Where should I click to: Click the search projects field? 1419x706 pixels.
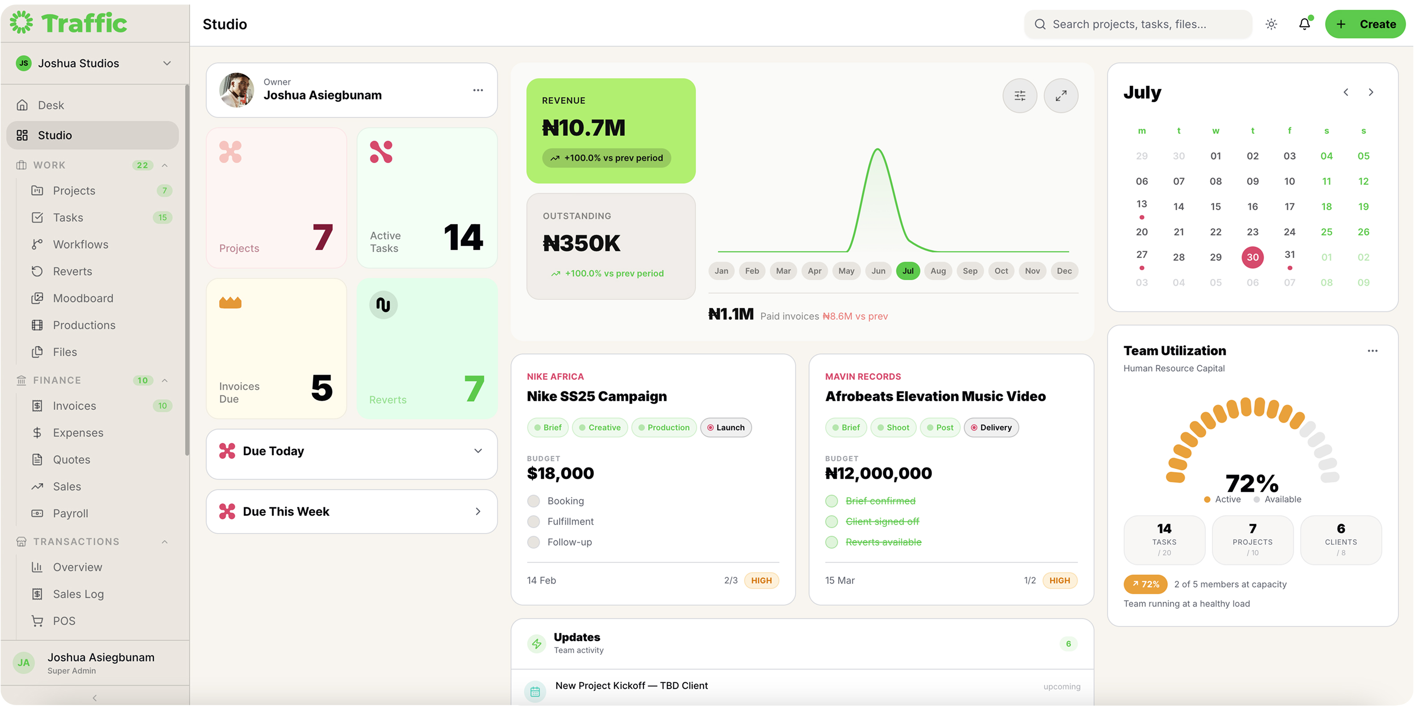1138,24
